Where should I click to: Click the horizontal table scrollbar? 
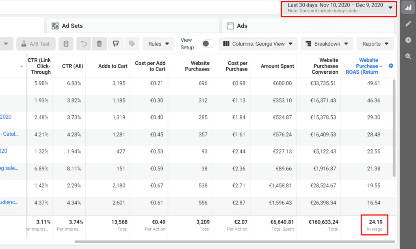(x=235, y=242)
